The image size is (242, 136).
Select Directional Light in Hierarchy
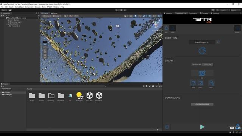(16, 22)
